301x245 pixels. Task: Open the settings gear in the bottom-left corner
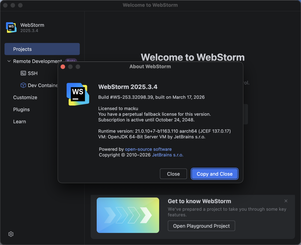pos(11,234)
